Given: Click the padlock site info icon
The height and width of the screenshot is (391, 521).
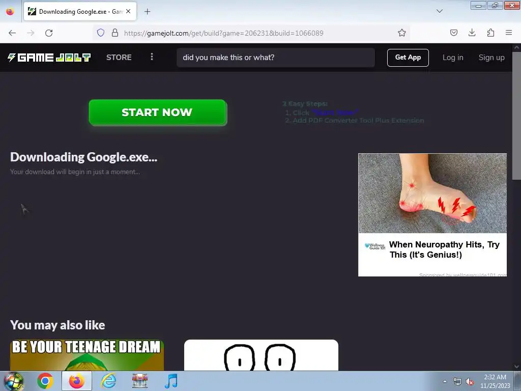Looking at the screenshot, I should (x=114, y=33).
